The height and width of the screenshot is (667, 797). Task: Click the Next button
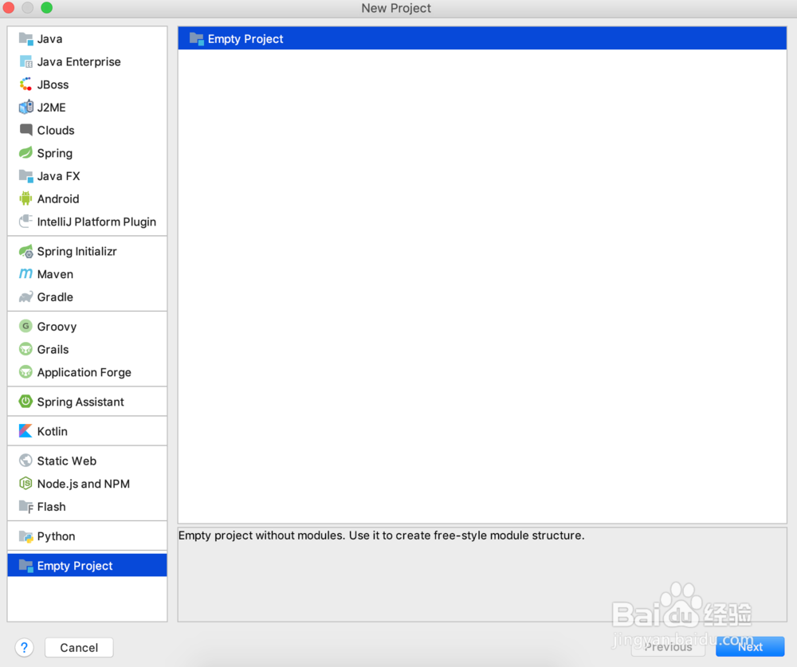(x=750, y=646)
